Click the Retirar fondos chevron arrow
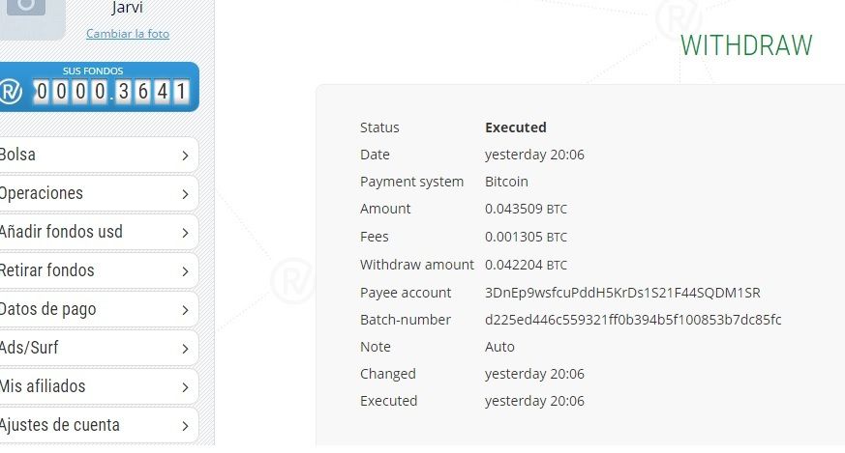Viewport: 845px width, 453px height. pyautogui.click(x=185, y=271)
